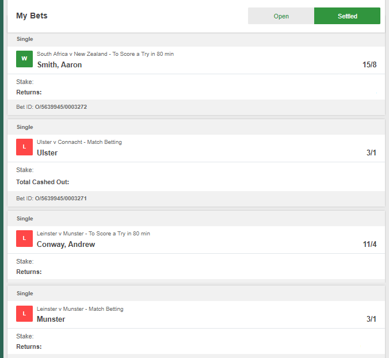Switch to the Open bets tab
Image resolution: width=389 pixels, height=358 pixels.
[281, 16]
